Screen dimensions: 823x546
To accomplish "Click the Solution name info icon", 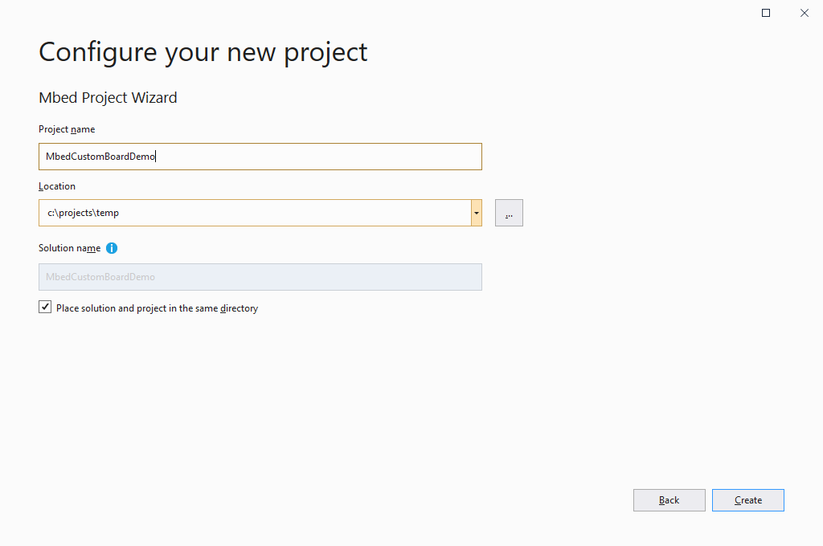I will 111,248.
